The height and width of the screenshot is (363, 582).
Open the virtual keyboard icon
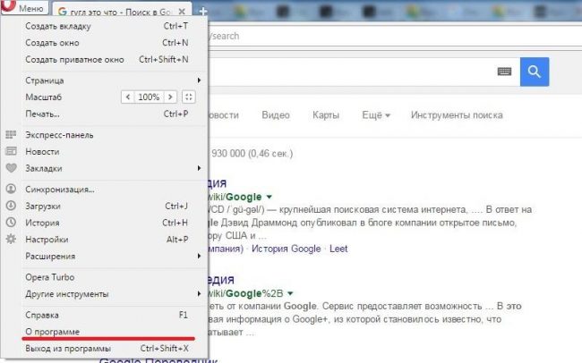504,72
